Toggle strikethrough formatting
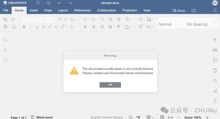The height and width of the screenshot is (119, 220). pos(43,27)
